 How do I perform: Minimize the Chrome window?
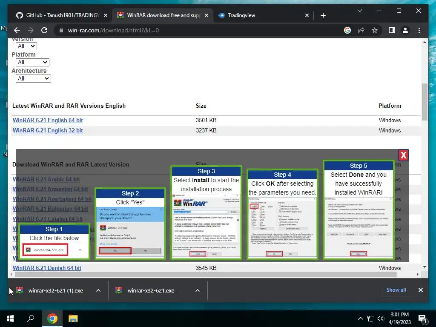(x=379, y=11)
